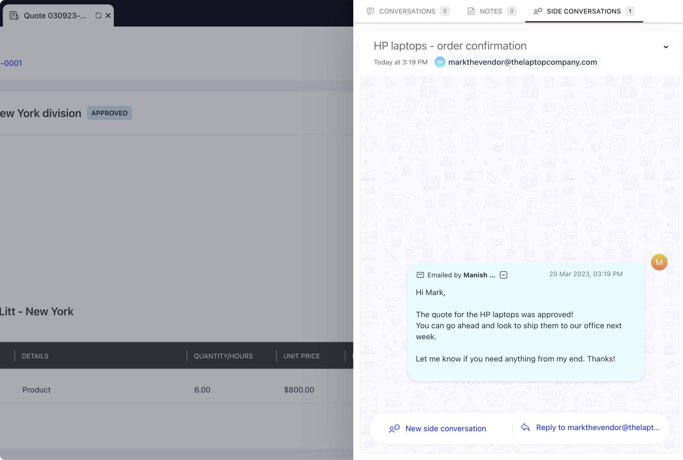Viewport: 683px width, 460px height.
Task: Switch to the Conversations tab
Action: (x=407, y=11)
